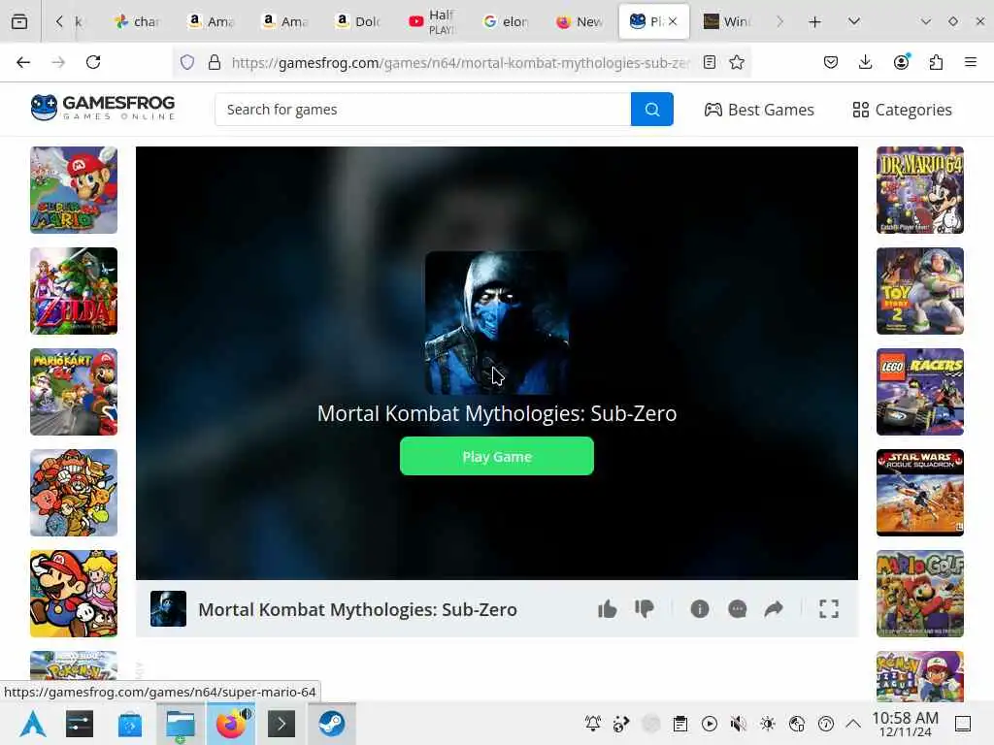994x745 pixels.
Task: Open the LEGO Racers thumbnail
Action: coord(920,392)
